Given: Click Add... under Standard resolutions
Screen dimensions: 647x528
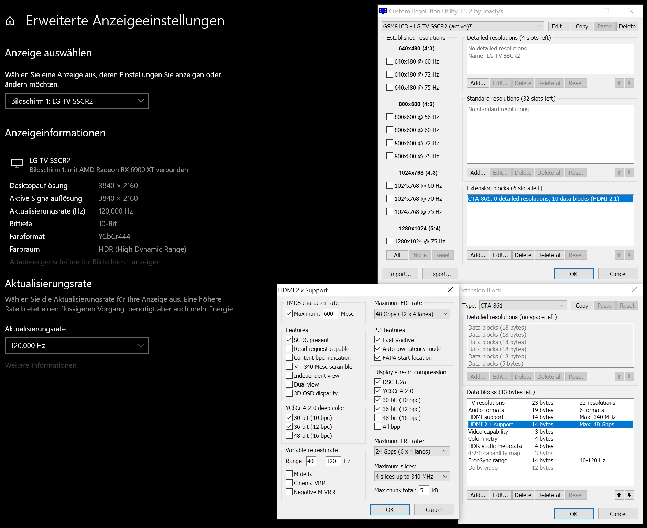Looking at the screenshot, I should (478, 172).
